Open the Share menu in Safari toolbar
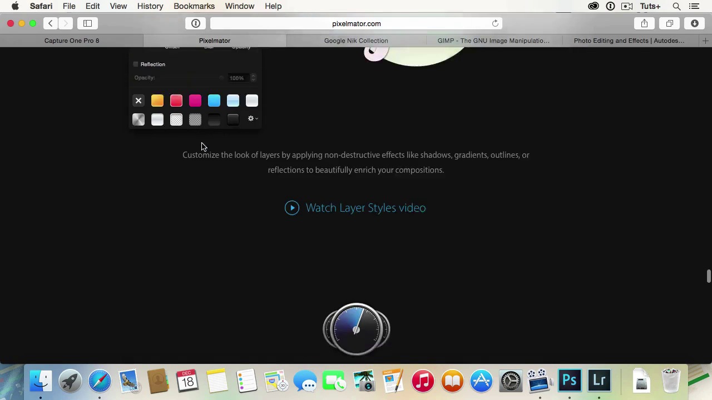This screenshot has height=400, width=712. (644, 23)
